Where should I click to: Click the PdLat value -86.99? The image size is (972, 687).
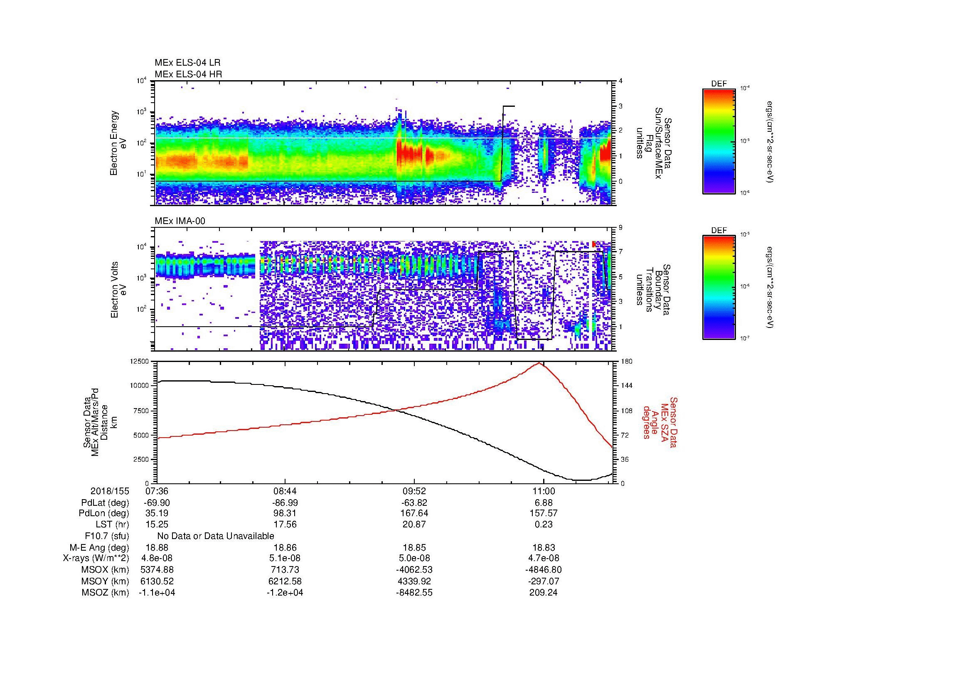coord(285,502)
